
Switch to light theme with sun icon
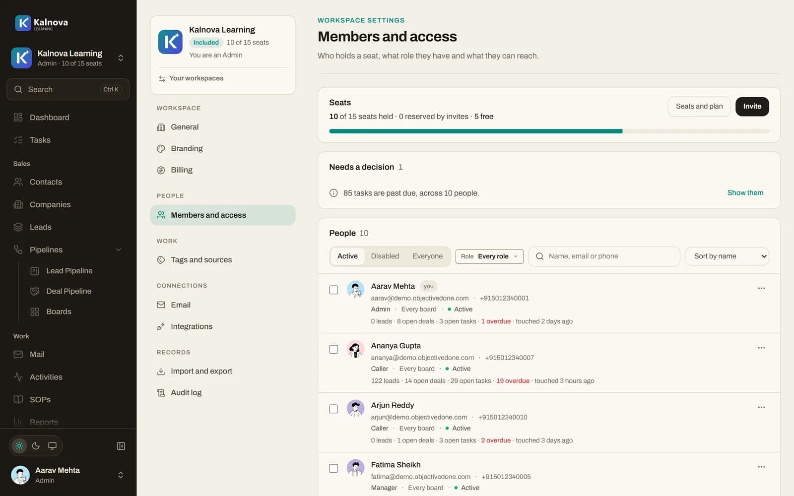pos(19,446)
